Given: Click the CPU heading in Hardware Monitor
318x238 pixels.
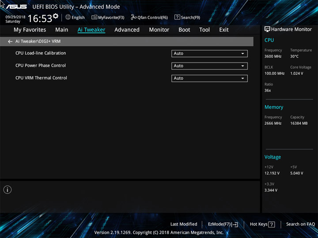Looking at the screenshot, I should (269, 40).
